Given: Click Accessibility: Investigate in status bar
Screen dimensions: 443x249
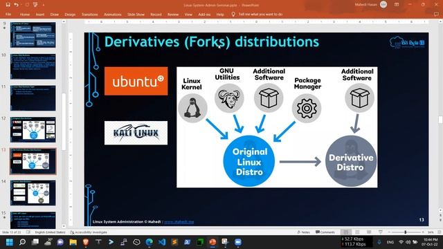Looking at the screenshot, I should tap(89, 232).
